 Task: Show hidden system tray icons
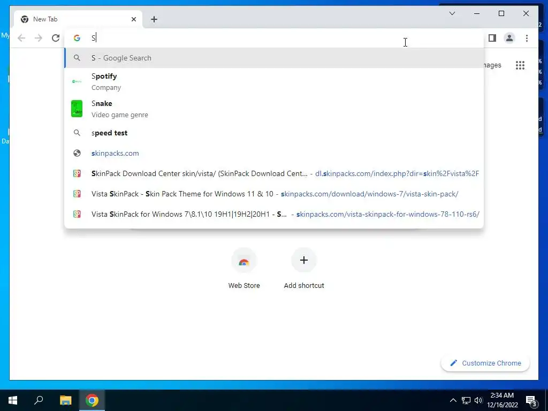(x=453, y=400)
